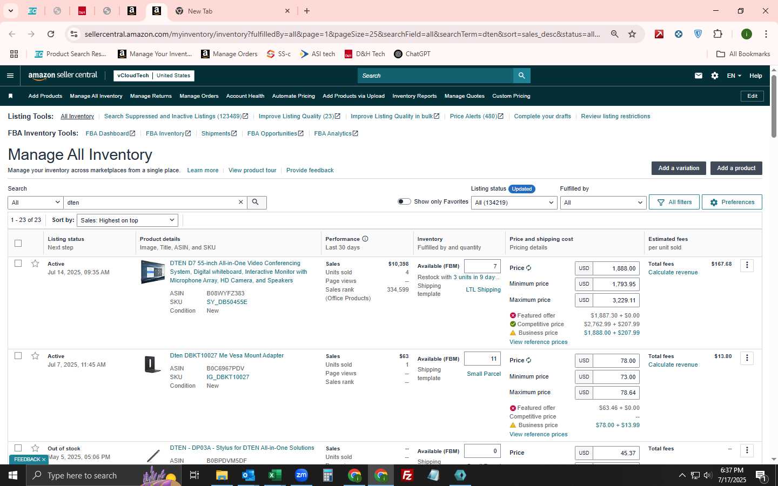Show hidden system tray icons
The width and height of the screenshot is (778, 486).
click(x=682, y=475)
